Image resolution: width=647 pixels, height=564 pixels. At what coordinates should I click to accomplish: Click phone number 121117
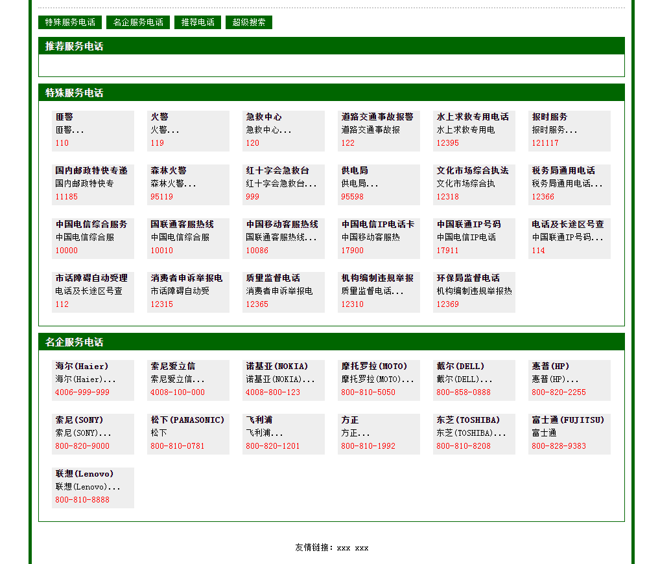point(545,143)
